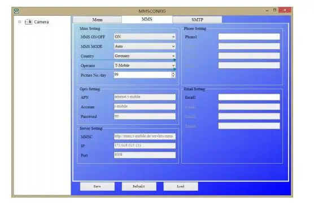Click the MMSCONFIG app icon in title bar
This screenshot has width=314, height=206.
click(x=16, y=11)
